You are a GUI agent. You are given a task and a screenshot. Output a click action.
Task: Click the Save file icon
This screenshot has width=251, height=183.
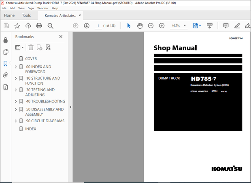coord(6,26)
